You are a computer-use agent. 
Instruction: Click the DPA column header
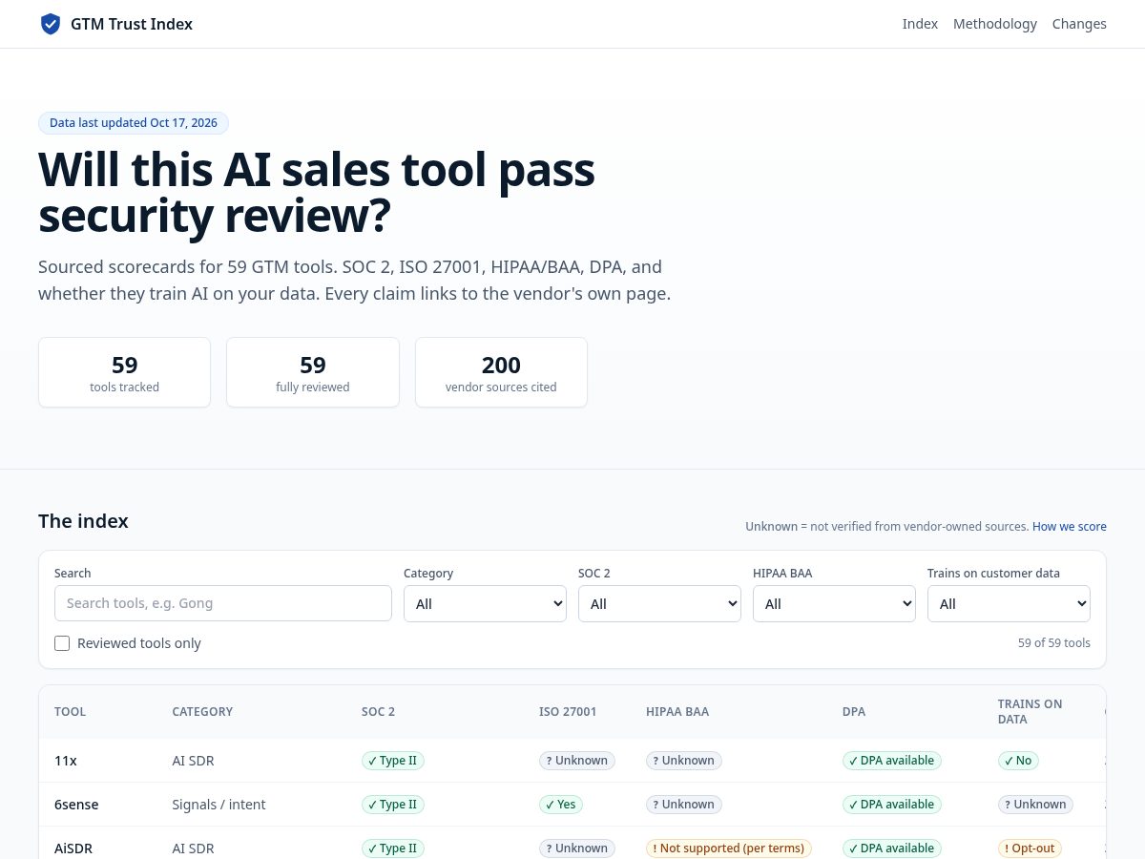tap(853, 712)
